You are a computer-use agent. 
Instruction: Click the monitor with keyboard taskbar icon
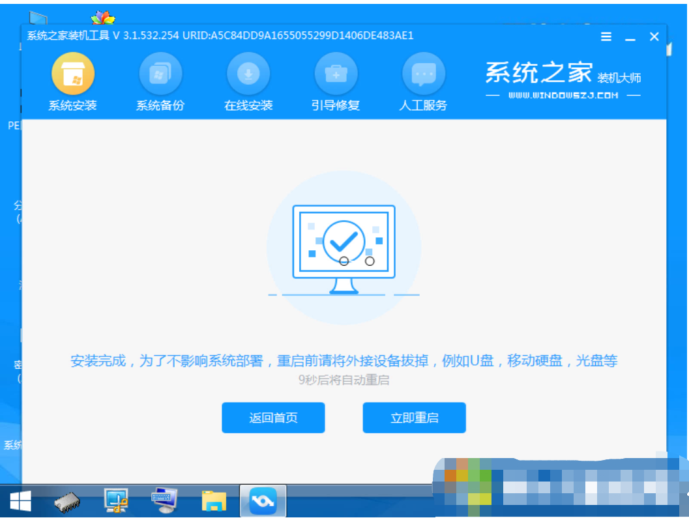click(164, 500)
